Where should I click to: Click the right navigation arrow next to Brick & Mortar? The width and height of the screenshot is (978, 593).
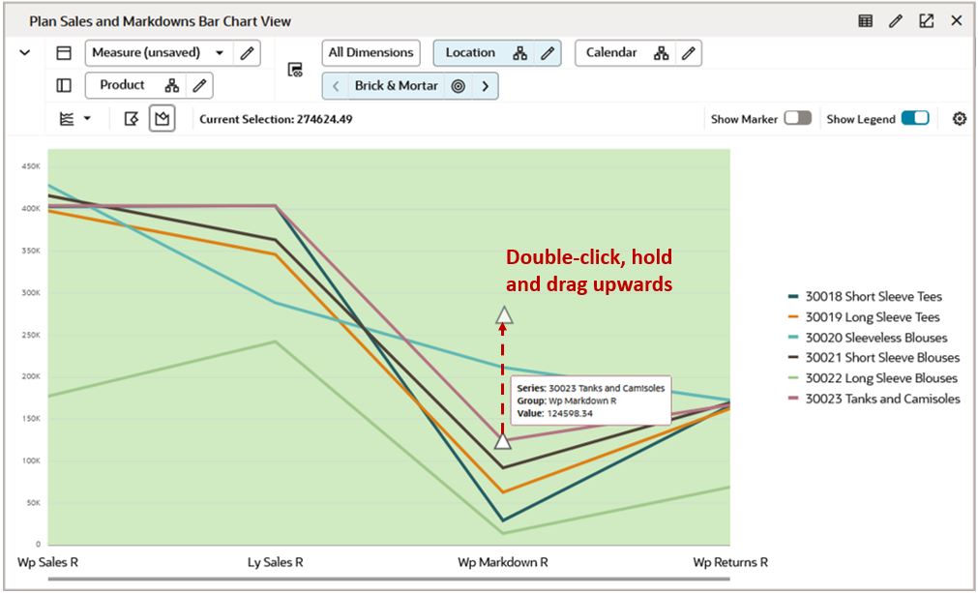[487, 85]
